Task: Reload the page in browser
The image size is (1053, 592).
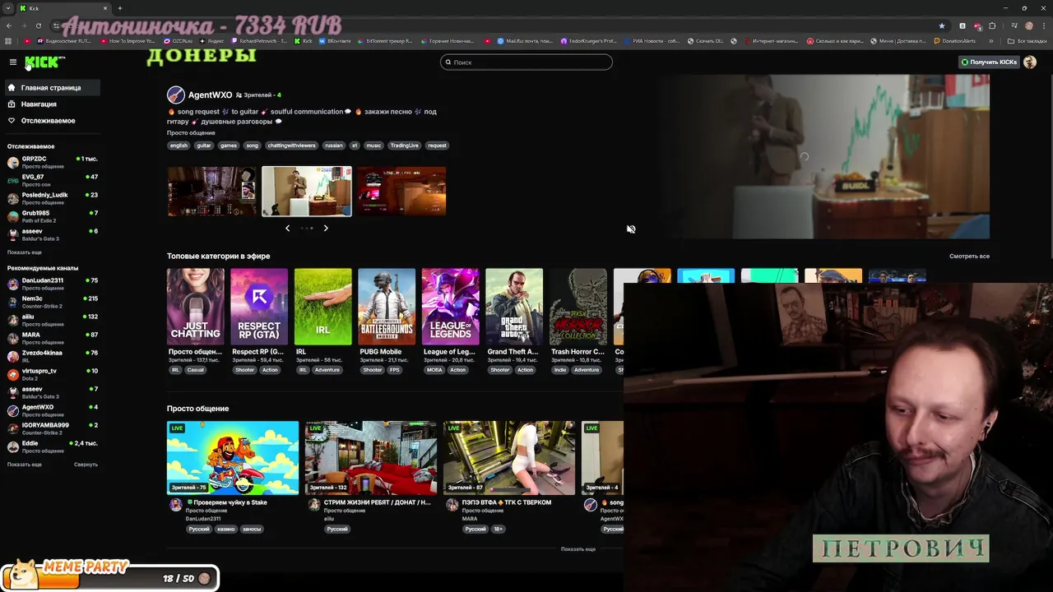Action: pyautogui.click(x=39, y=25)
